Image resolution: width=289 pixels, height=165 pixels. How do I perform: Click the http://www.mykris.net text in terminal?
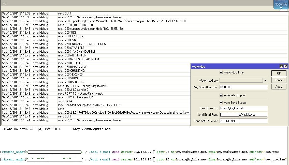click(92, 129)
